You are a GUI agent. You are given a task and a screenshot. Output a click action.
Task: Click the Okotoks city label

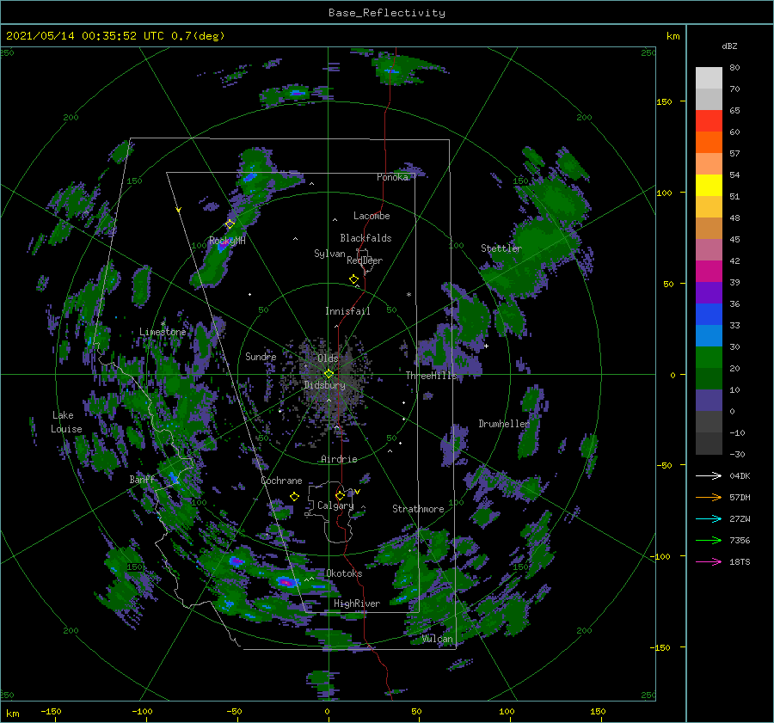click(344, 573)
